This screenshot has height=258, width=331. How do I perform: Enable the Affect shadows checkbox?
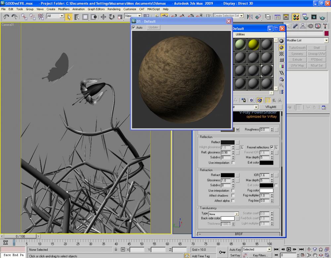pyautogui.click(x=233, y=196)
